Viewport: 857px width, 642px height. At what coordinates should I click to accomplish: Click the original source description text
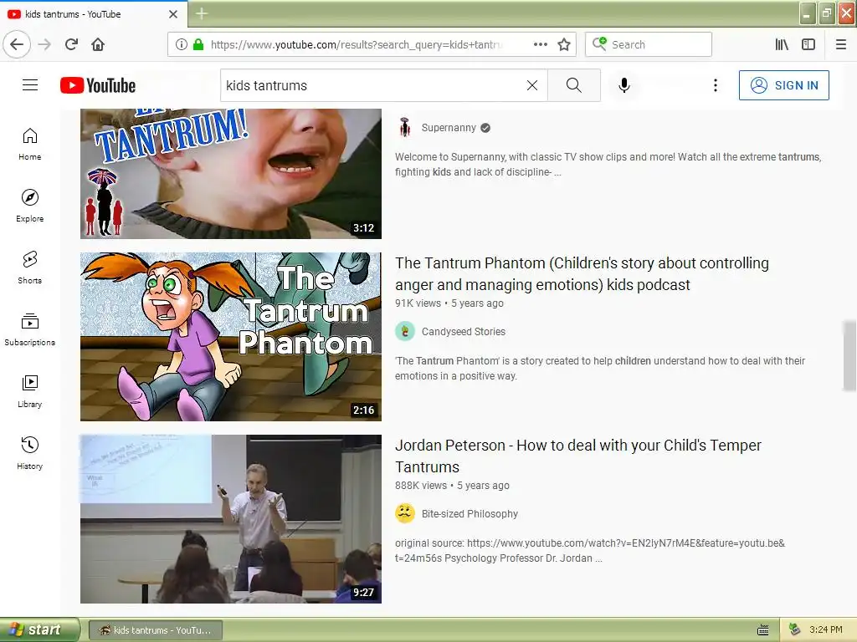point(590,551)
